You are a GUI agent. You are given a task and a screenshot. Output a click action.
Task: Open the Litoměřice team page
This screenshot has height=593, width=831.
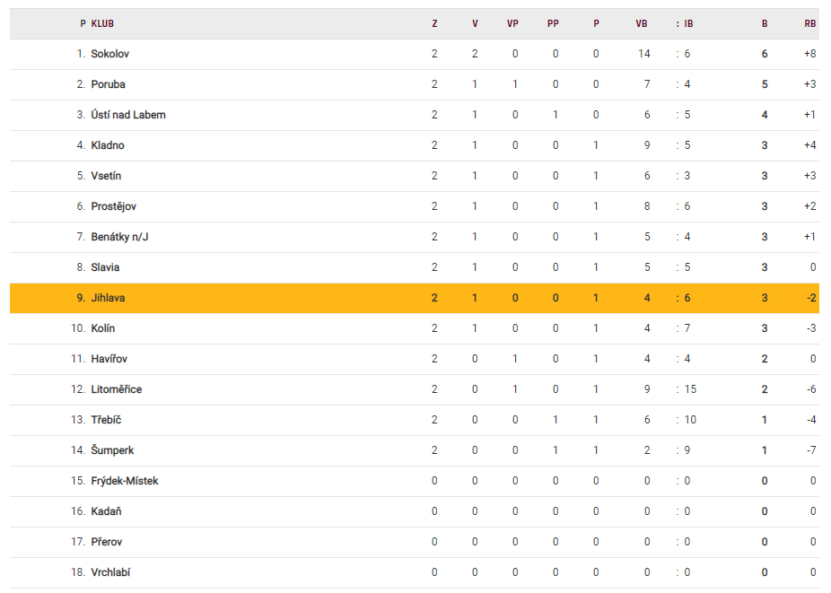coord(116,389)
